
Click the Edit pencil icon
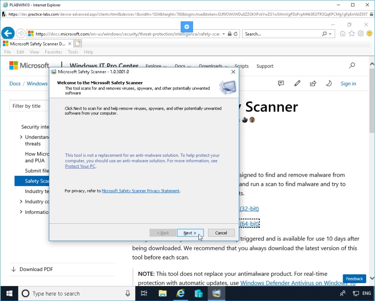click(297, 83)
